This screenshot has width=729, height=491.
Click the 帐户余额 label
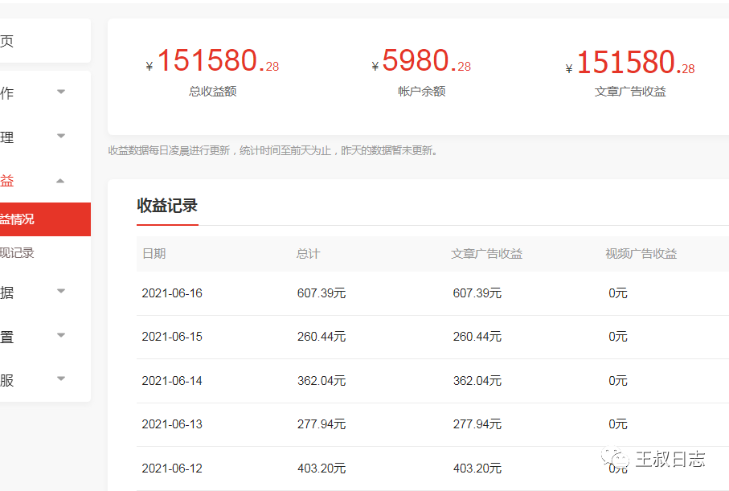coord(422,91)
